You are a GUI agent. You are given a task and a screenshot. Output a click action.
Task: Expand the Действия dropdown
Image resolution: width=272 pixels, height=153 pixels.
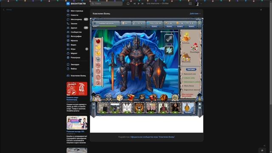(x=195, y=14)
